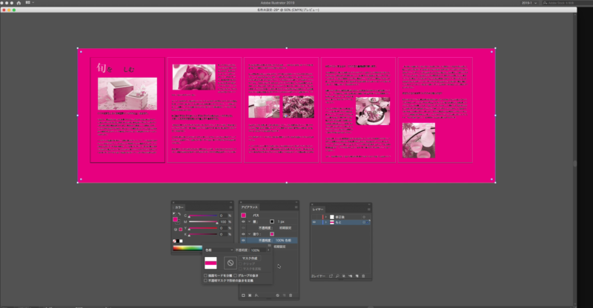Open the 色相 blend mode dropdown

[x=219, y=250]
